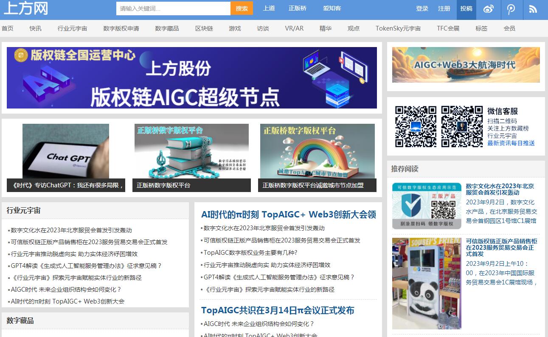Image resolution: width=548 pixels, height=337 pixels.
Task: Open center-list item 数字文化水在2023年北京服贸会首发
Action: pos(264,228)
